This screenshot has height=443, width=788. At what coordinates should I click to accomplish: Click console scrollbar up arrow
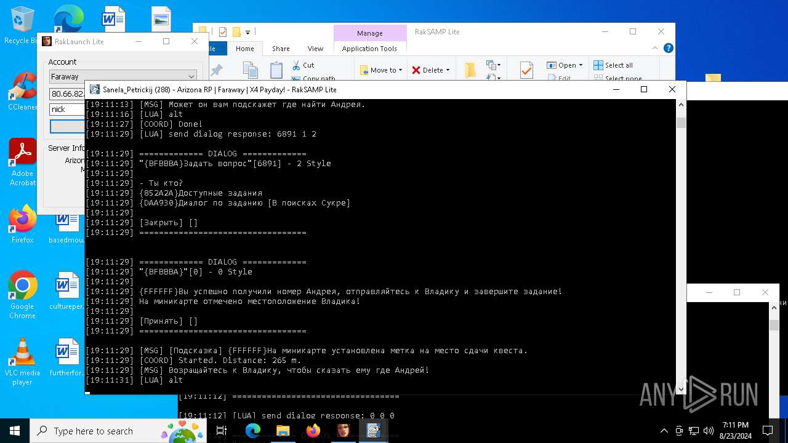tap(681, 105)
